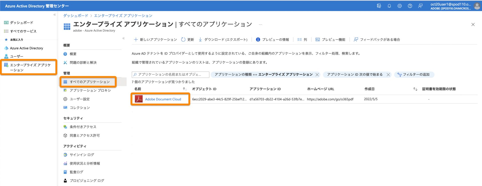Click プレビュー機能 button

(330, 39)
